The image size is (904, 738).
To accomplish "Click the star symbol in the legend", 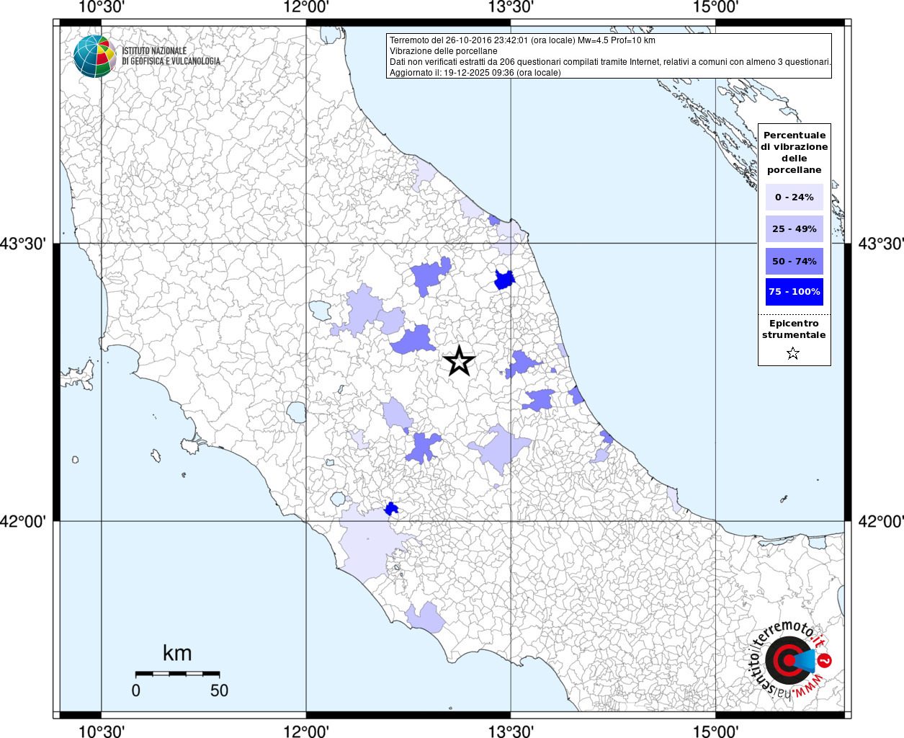I will pyautogui.click(x=793, y=353).
